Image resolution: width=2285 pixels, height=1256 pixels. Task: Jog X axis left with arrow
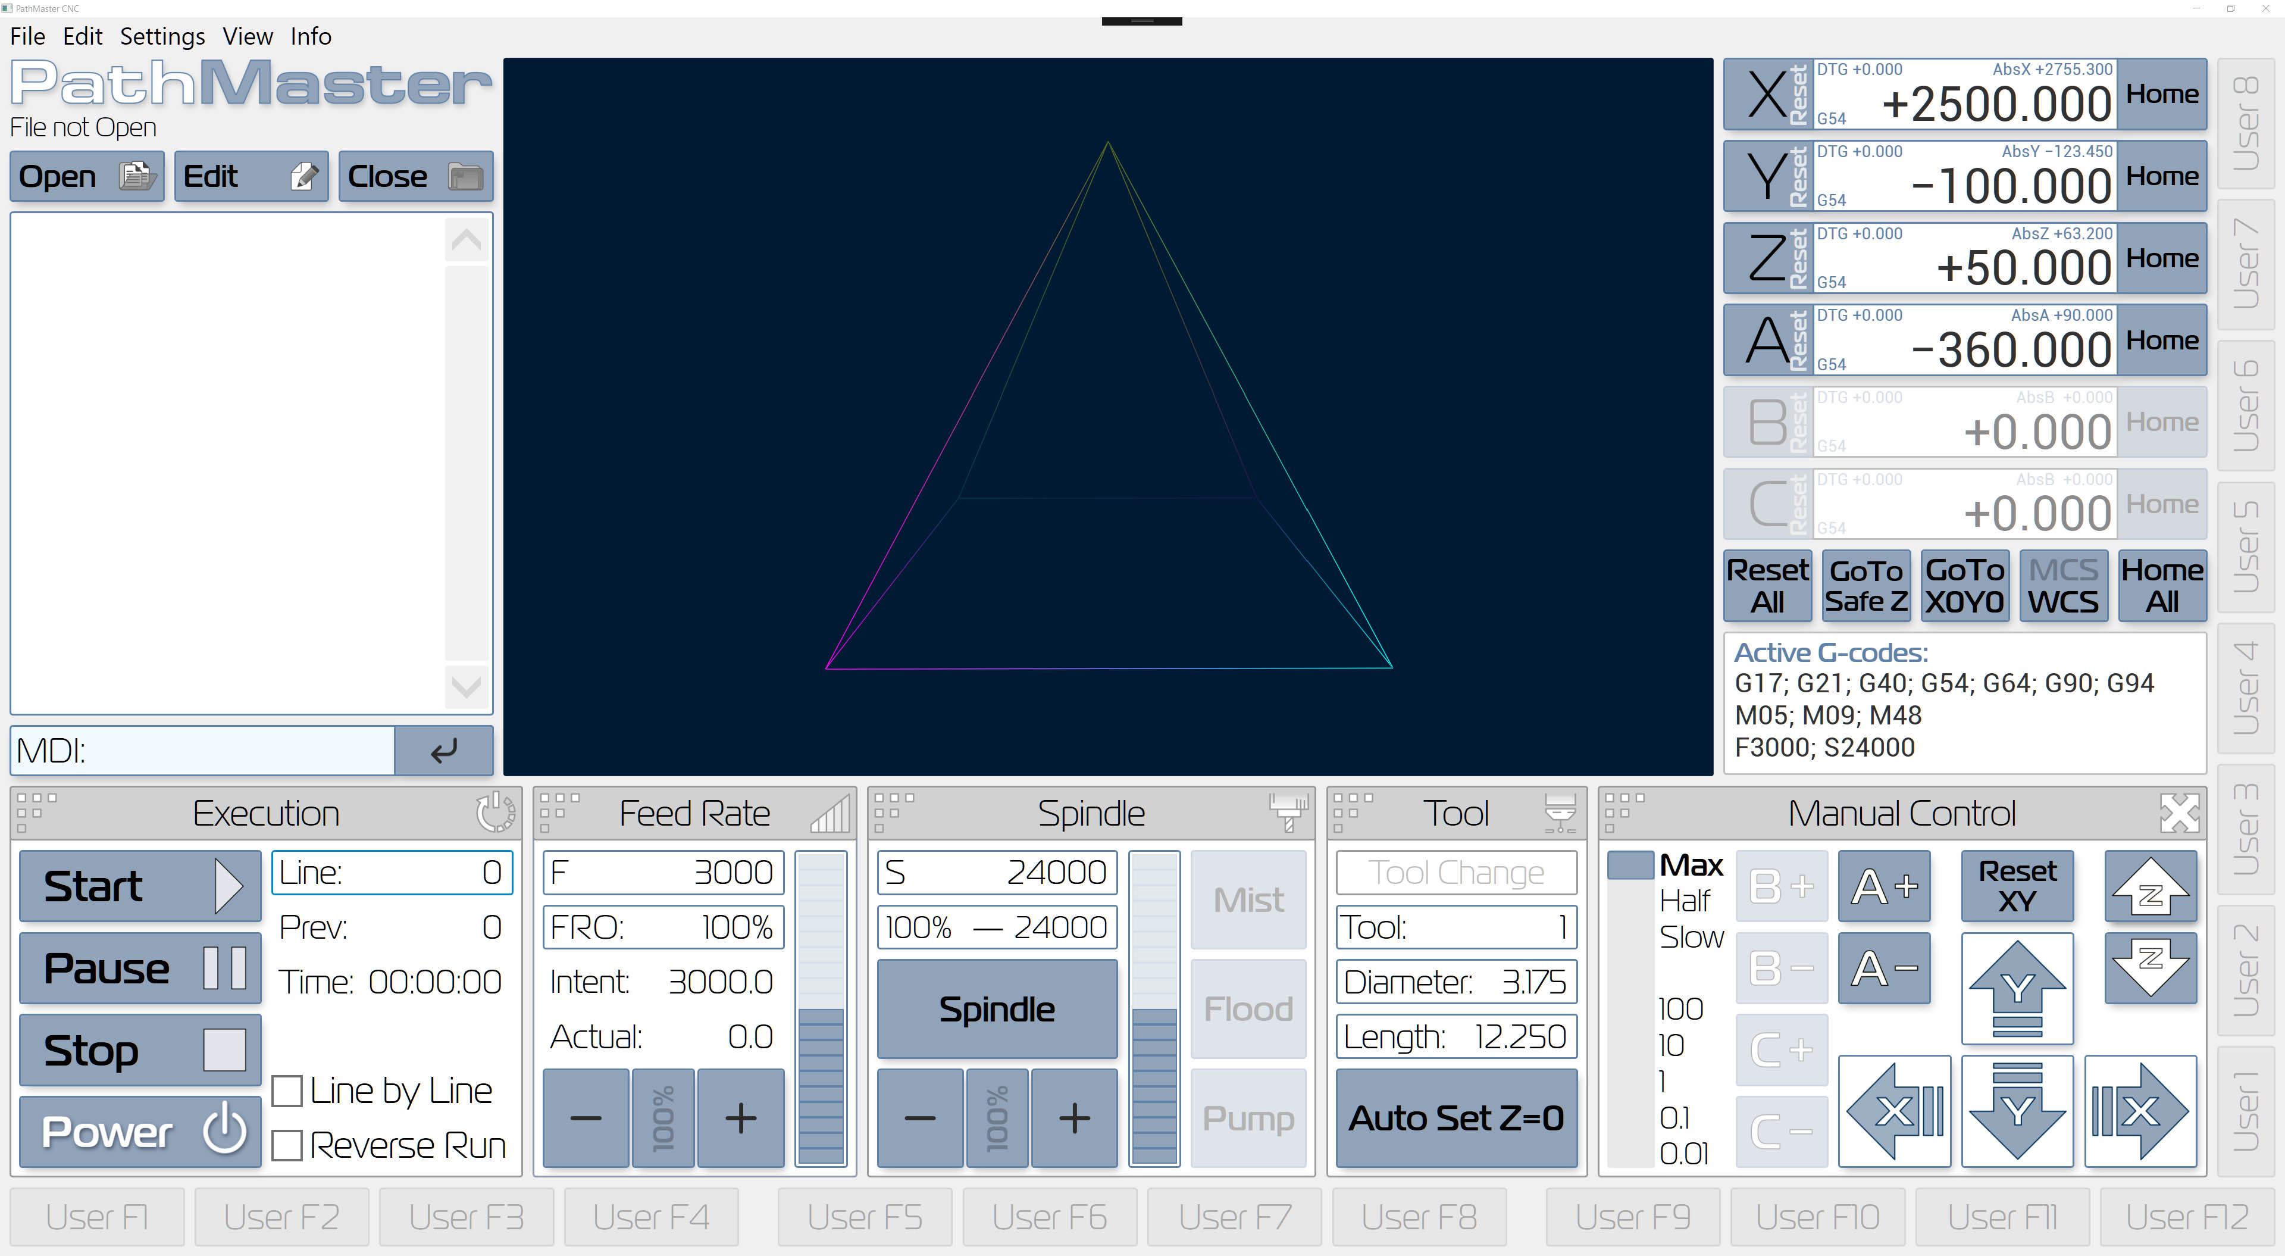pos(1894,1110)
